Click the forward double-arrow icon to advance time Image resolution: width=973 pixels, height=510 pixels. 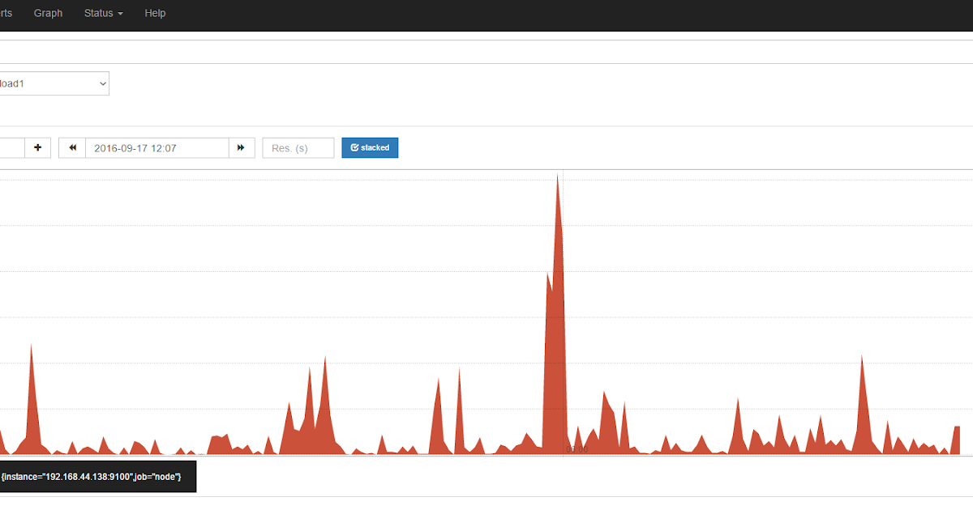[241, 147]
